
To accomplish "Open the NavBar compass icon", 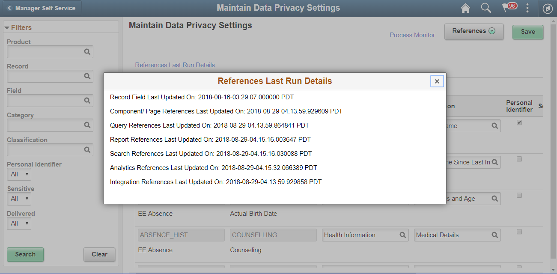I will [547, 9].
